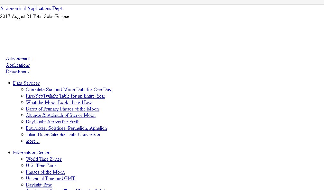
Task: Select Rise/Set/Twilight Table for an Entire Year
Action: (x=65, y=96)
